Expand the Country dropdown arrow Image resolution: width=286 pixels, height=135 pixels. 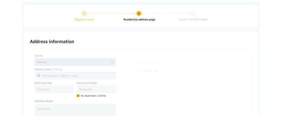(112, 62)
